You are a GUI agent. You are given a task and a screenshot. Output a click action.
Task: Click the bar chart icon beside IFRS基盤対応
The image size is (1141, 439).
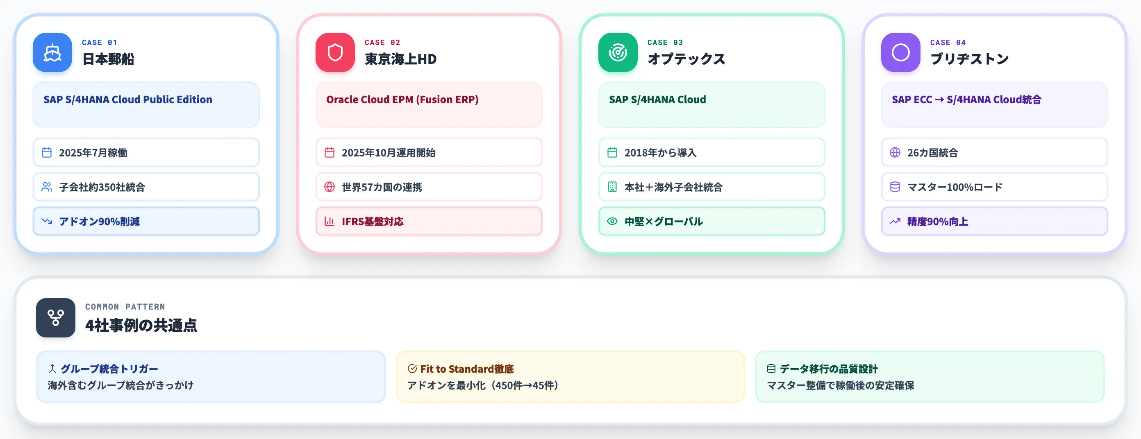pyautogui.click(x=330, y=221)
